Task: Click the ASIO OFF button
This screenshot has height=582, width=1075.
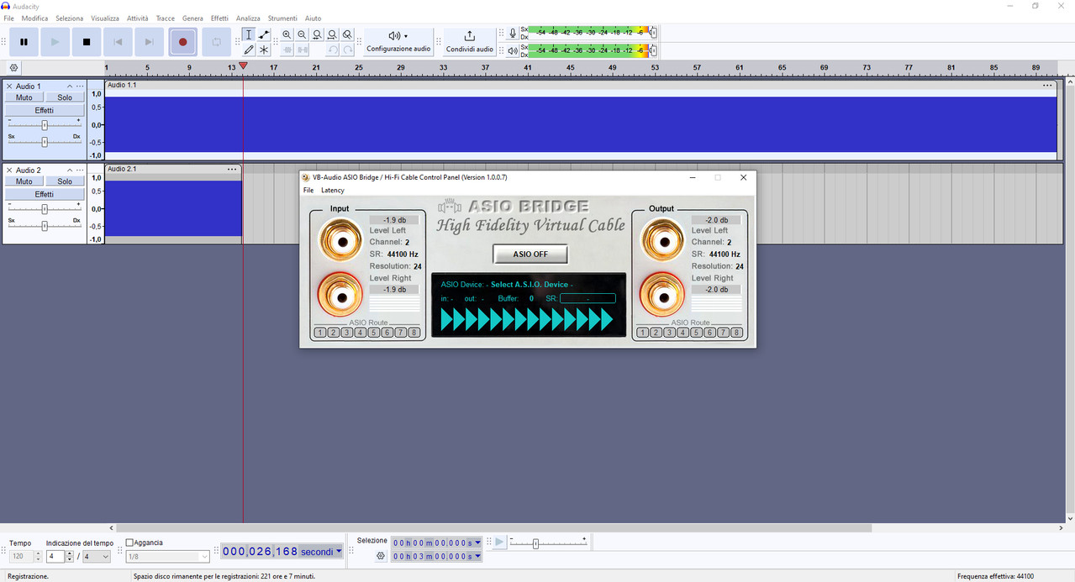Action: coord(530,254)
